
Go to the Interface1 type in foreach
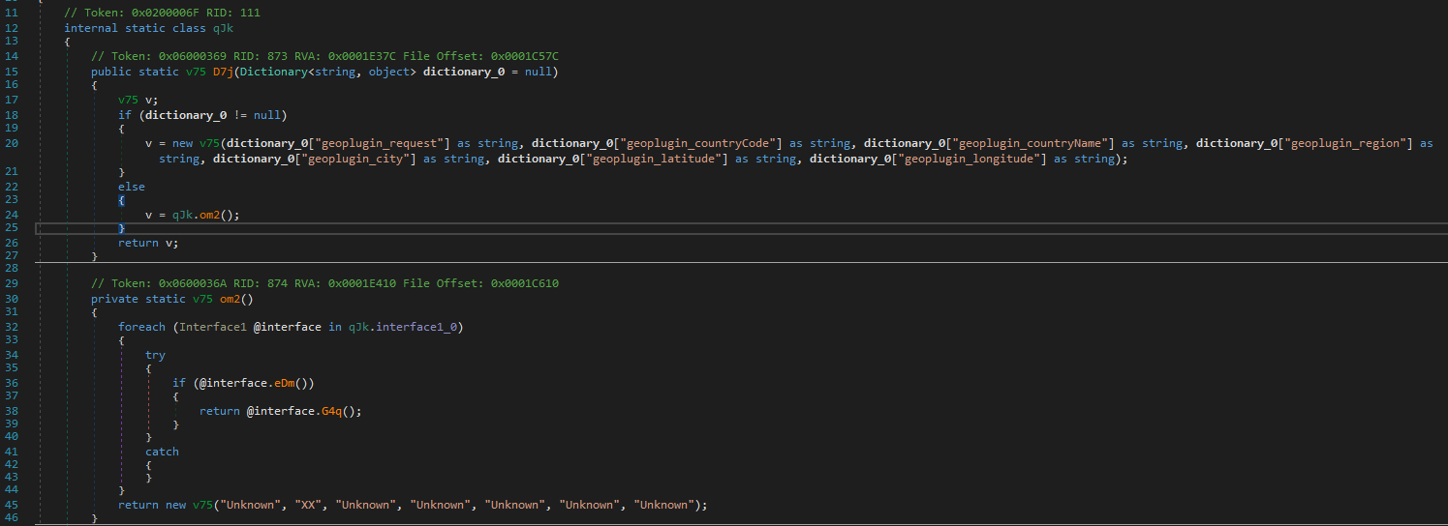[x=209, y=327]
